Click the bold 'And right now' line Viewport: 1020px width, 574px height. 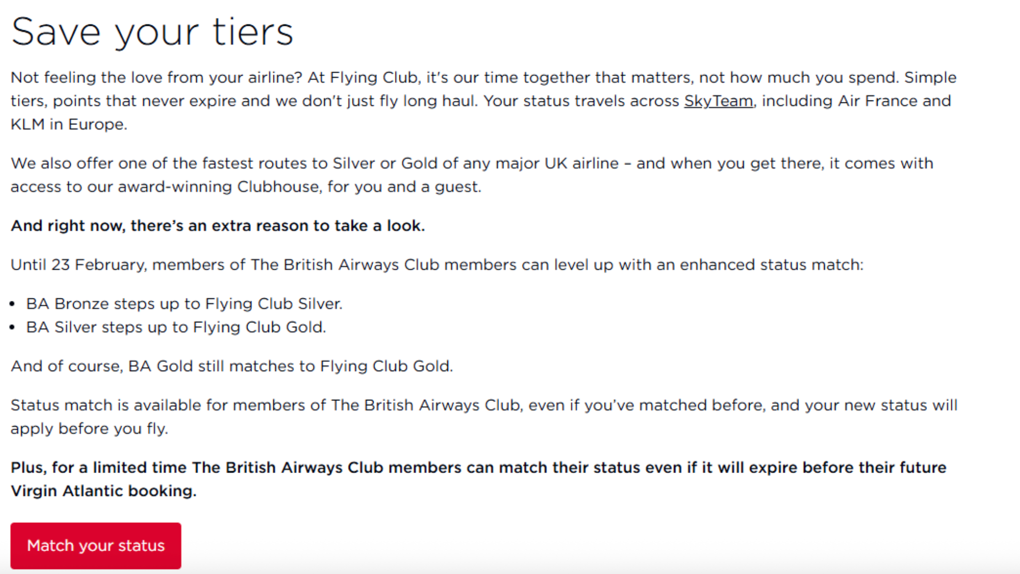218,226
